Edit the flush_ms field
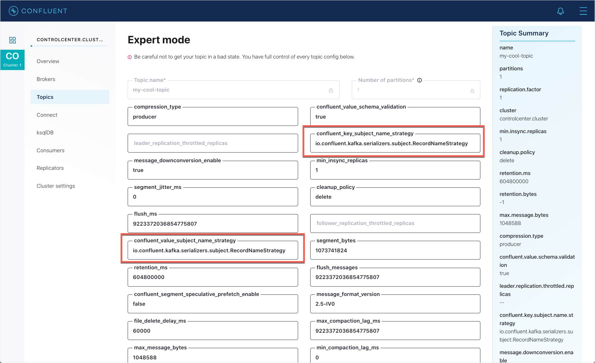This screenshot has height=363, width=595. point(213,224)
